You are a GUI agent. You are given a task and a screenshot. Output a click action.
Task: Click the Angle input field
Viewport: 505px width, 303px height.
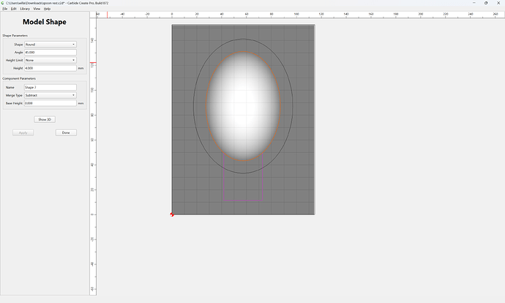tap(50, 52)
